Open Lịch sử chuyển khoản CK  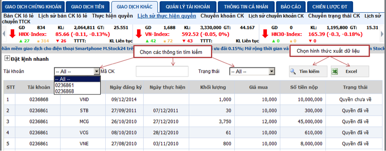[x=276, y=16]
